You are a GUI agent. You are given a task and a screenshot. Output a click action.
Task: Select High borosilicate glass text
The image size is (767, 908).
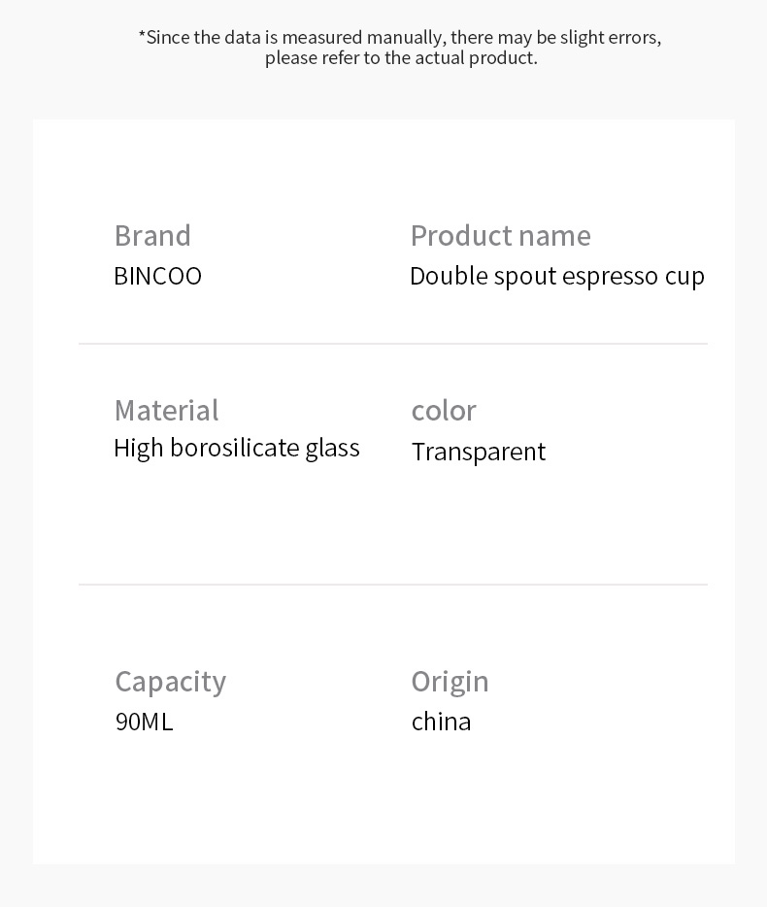(x=237, y=449)
